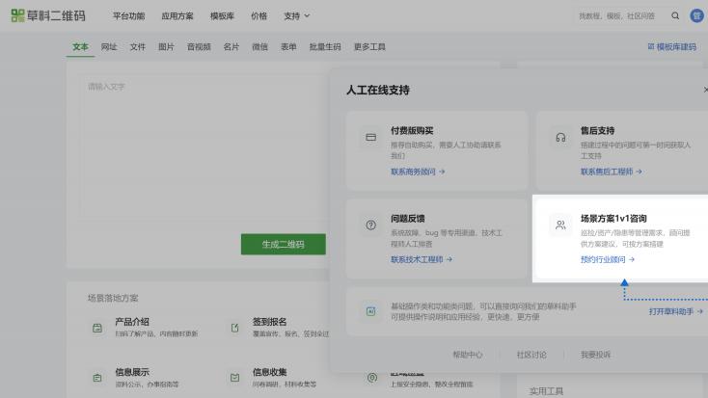Viewport: 708px width, 398px height.
Task: Select the 问题反馈 question mark icon
Action: point(370,225)
